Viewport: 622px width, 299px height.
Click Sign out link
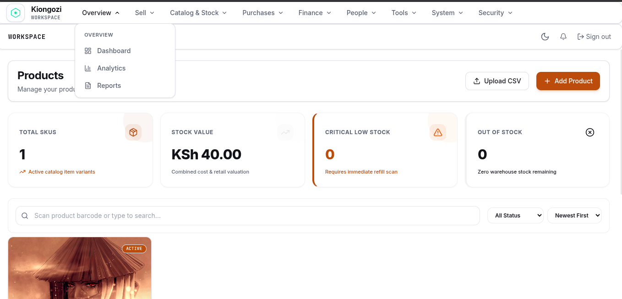point(594,37)
